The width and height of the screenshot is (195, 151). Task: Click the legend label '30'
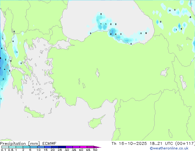67,150
